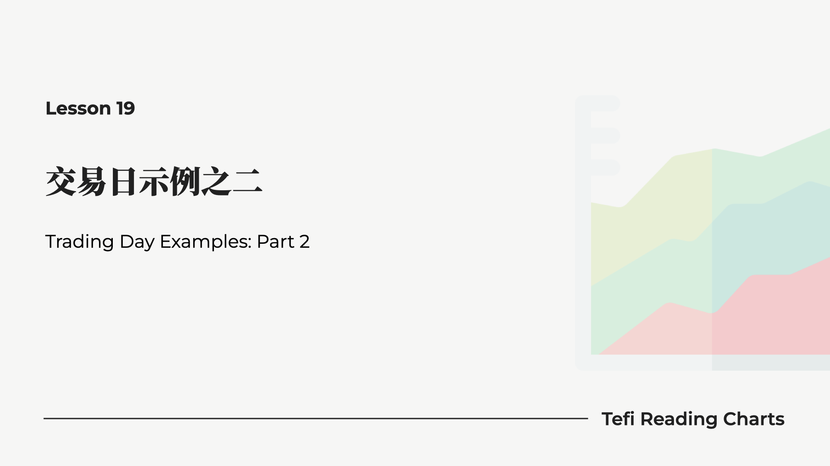Click the "Tefi Reading Charts" footer text
The width and height of the screenshot is (830, 466).
693,419
